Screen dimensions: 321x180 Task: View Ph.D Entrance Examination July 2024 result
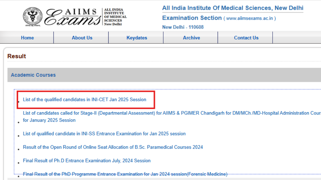[x=87, y=161]
